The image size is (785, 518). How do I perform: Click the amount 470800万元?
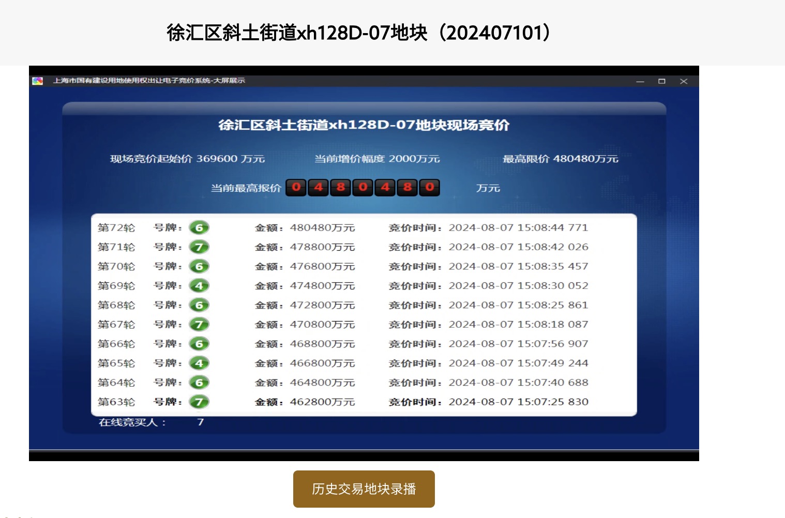[322, 325]
